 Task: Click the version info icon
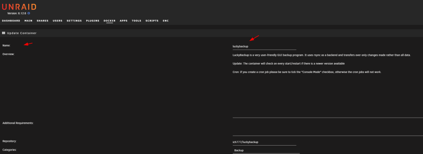(29, 13)
